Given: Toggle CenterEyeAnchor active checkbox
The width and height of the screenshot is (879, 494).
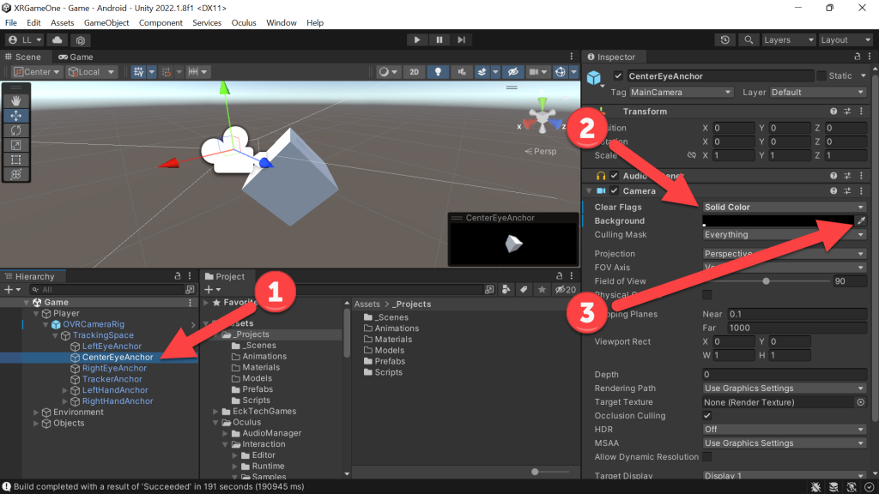Looking at the screenshot, I should [x=618, y=75].
